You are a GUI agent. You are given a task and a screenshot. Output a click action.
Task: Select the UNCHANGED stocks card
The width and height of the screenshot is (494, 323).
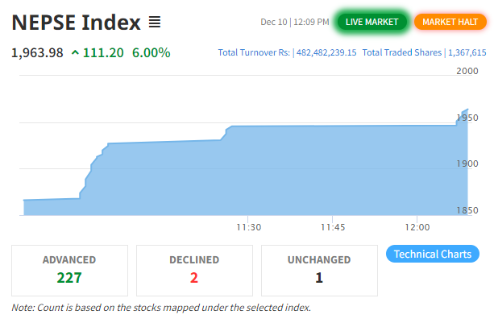tap(319, 269)
